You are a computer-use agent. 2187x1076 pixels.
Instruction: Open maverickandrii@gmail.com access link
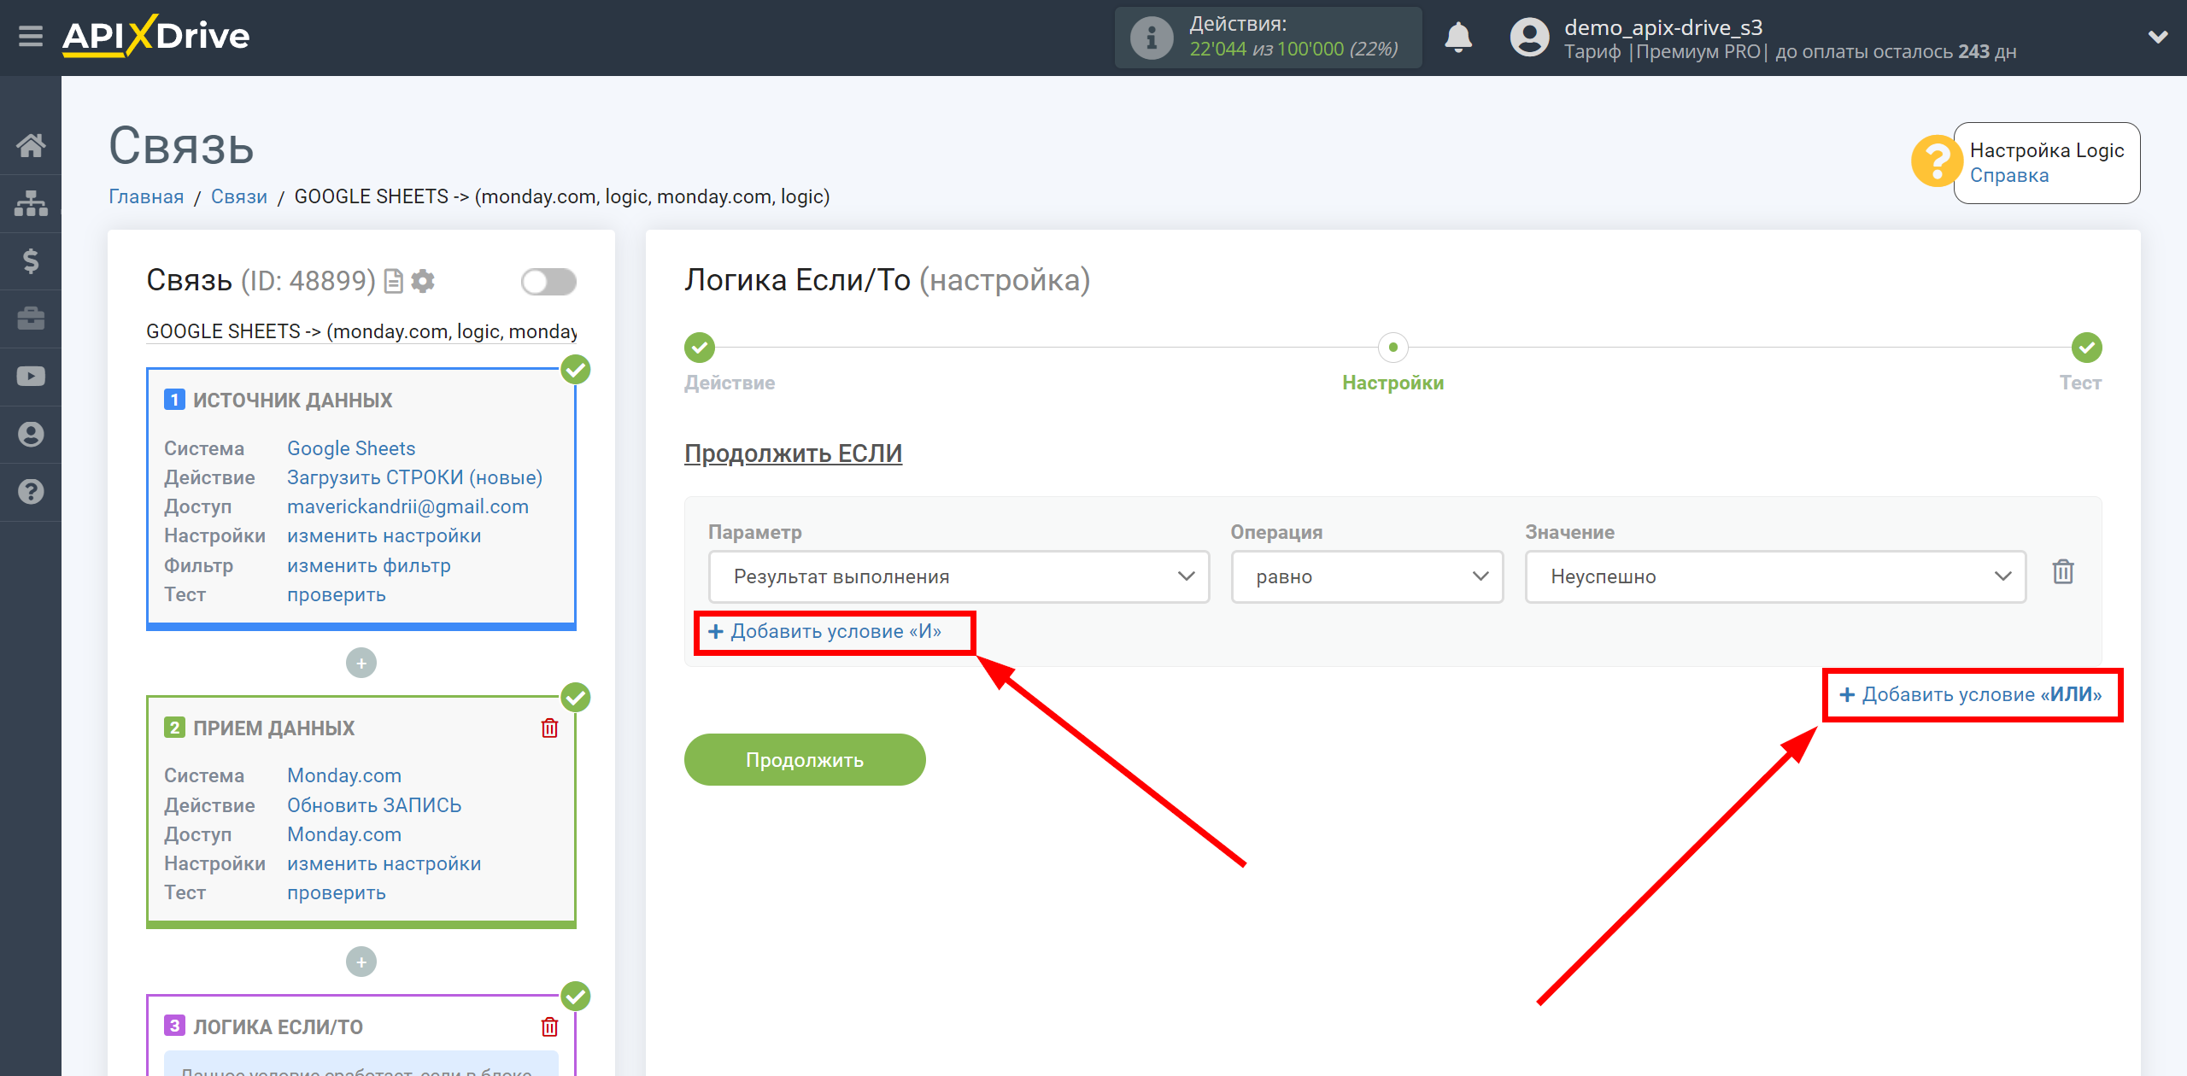click(407, 506)
